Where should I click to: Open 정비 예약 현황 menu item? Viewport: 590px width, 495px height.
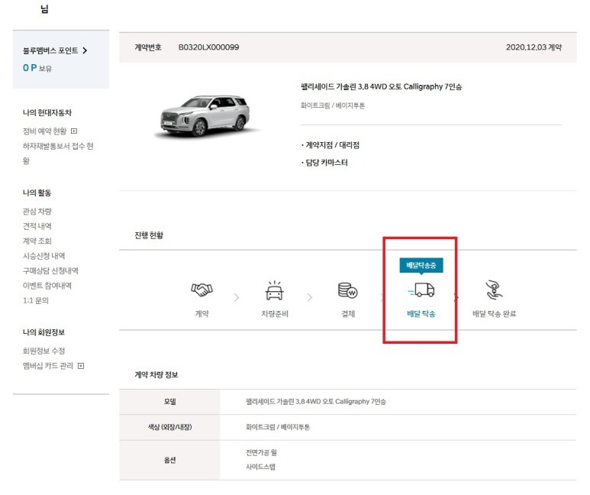(x=44, y=131)
